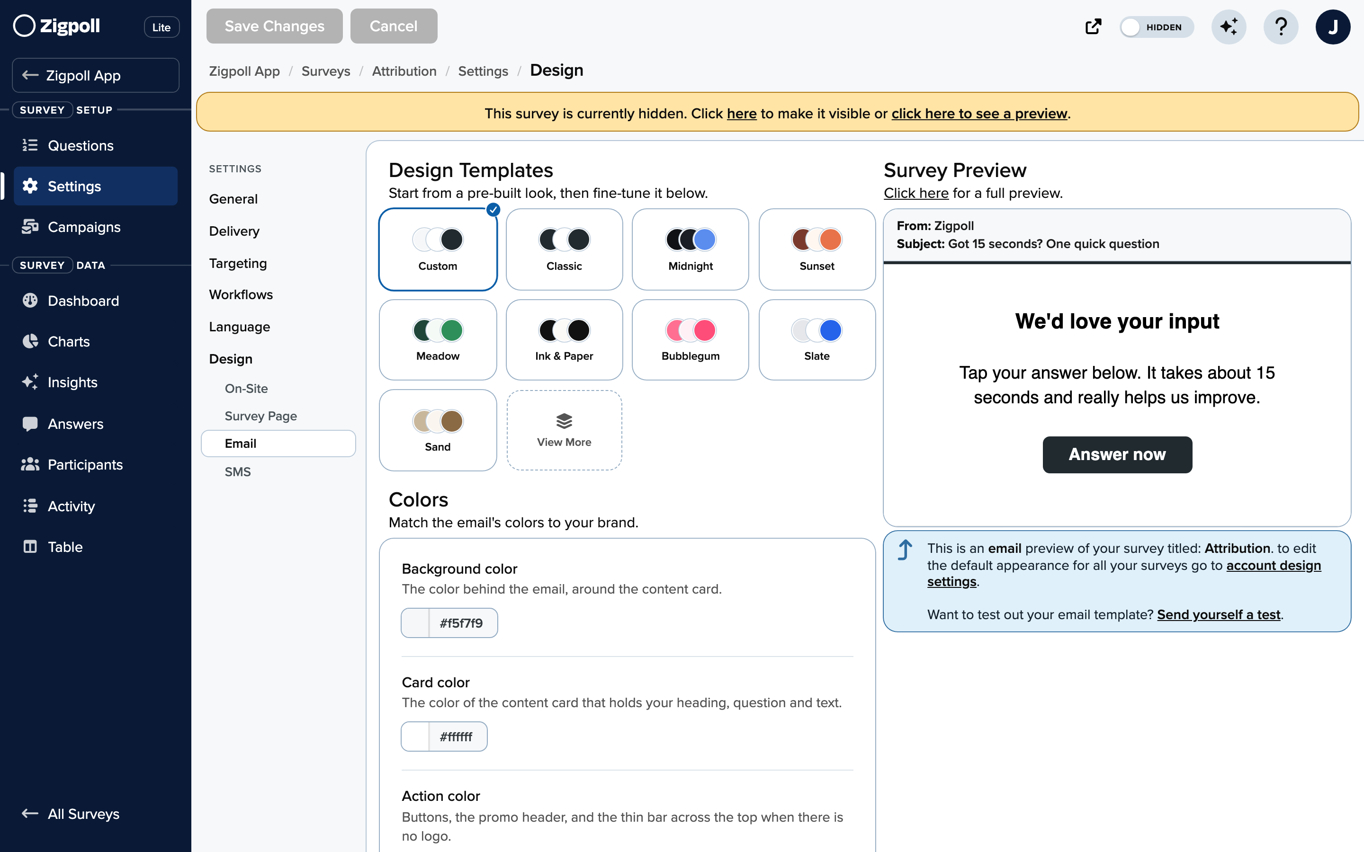Select the Ink & Paper template
This screenshot has width=1364, height=852.
(x=564, y=340)
